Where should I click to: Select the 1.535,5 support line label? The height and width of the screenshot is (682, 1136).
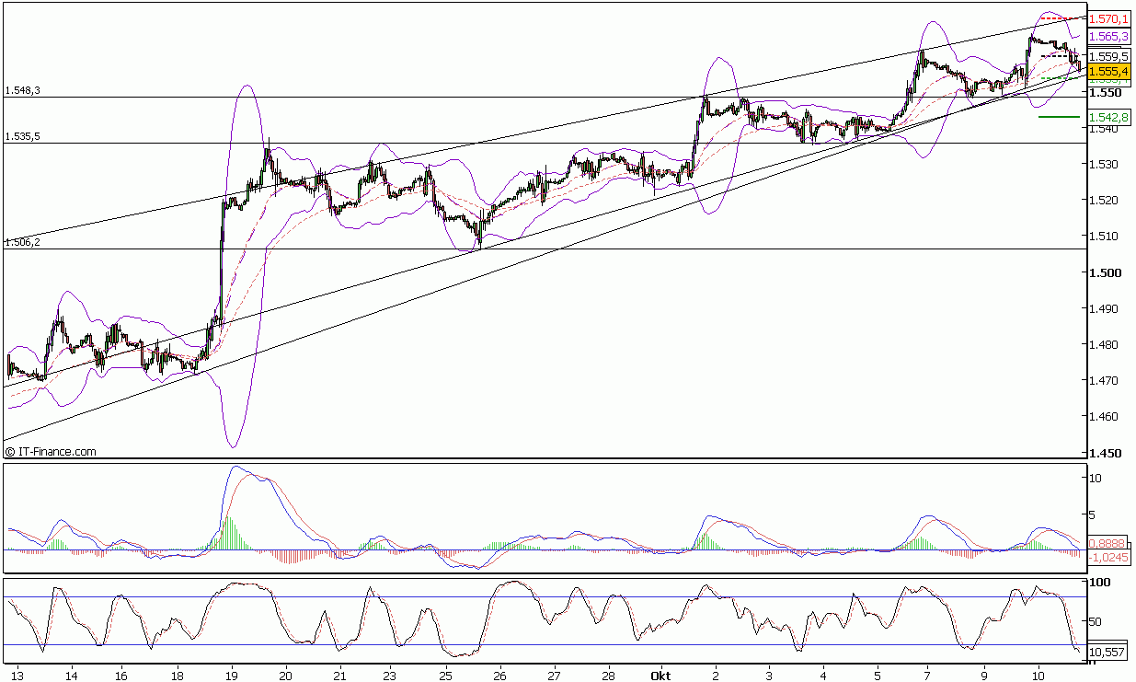pos(23,136)
